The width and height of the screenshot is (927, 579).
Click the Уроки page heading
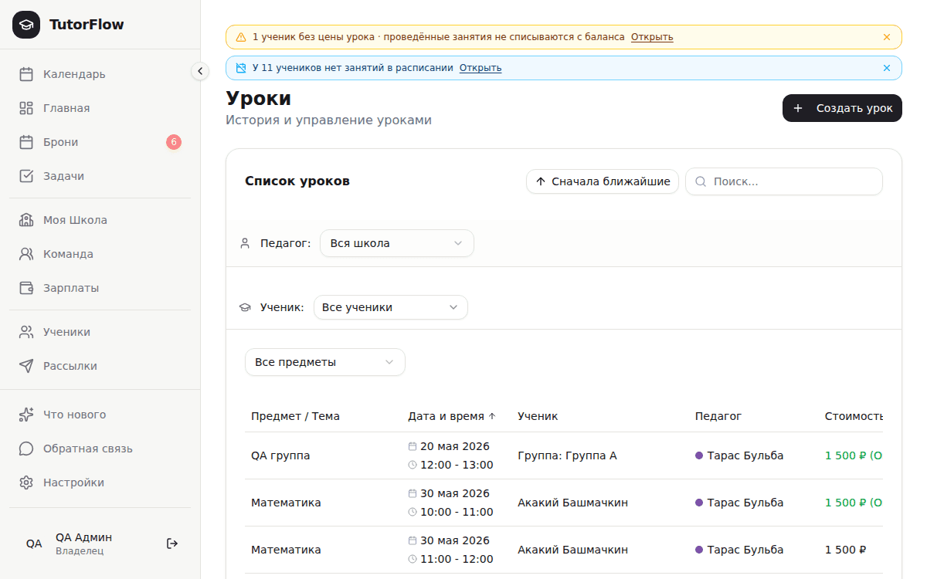[x=259, y=98]
